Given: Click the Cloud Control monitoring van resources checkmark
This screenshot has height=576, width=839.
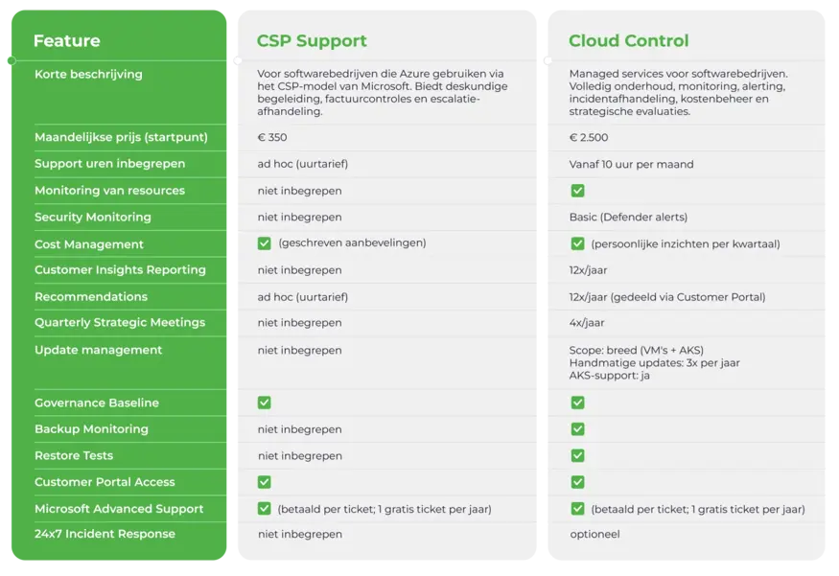Looking at the screenshot, I should tap(577, 191).
